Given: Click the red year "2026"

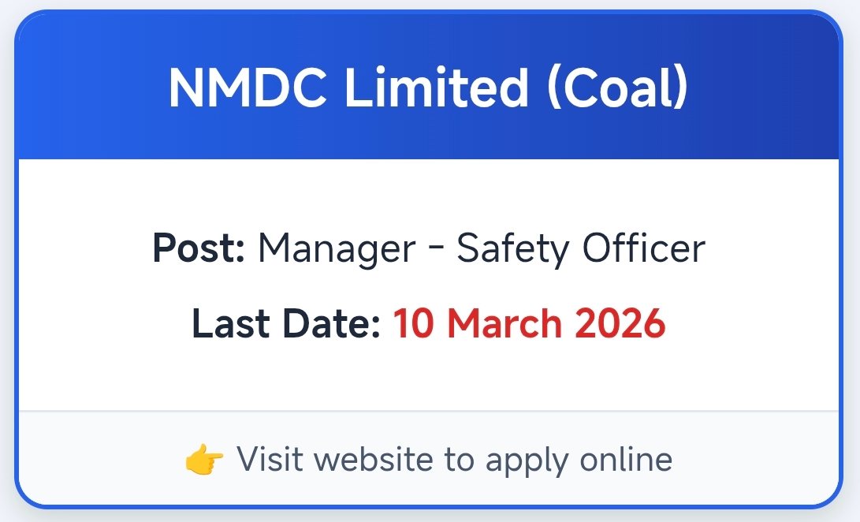Looking at the screenshot, I should [620, 324].
